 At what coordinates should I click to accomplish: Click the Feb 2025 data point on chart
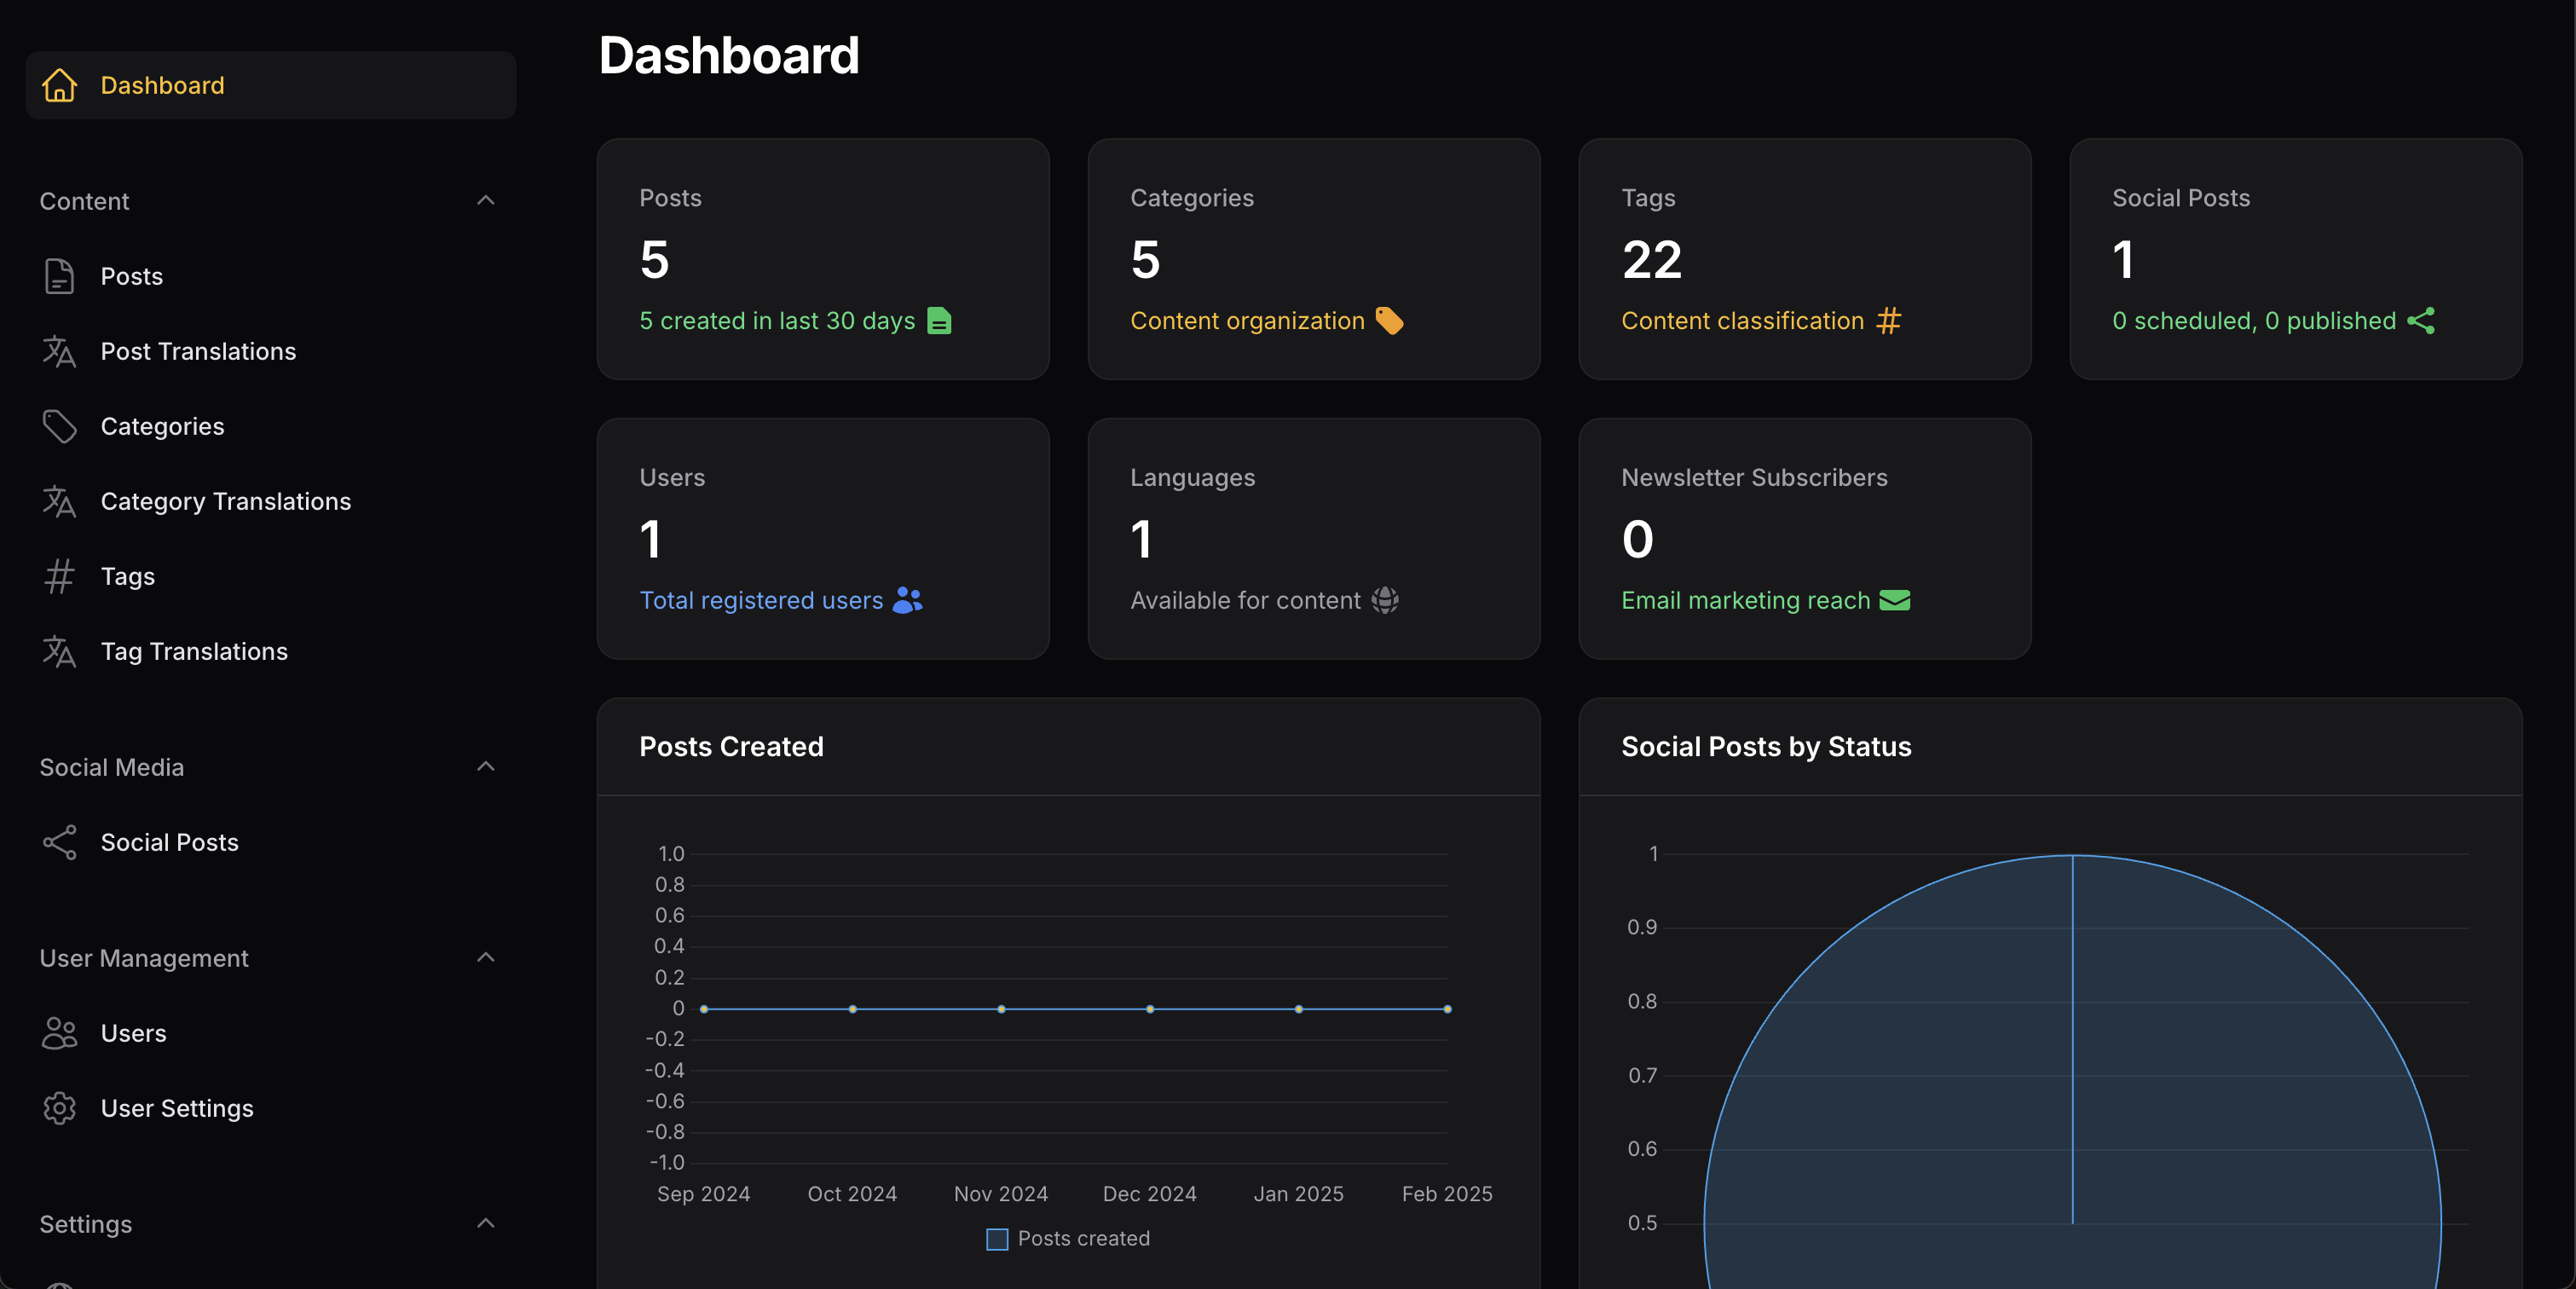pyautogui.click(x=1447, y=1009)
